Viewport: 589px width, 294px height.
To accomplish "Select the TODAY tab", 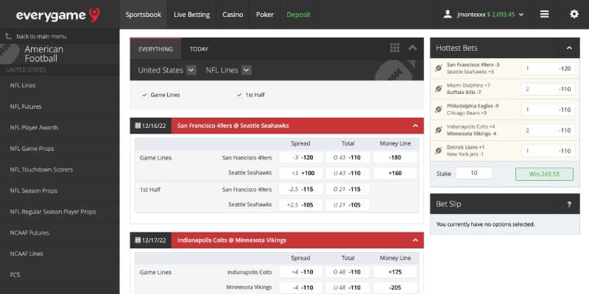I will pyautogui.click(x=199, y=49).
